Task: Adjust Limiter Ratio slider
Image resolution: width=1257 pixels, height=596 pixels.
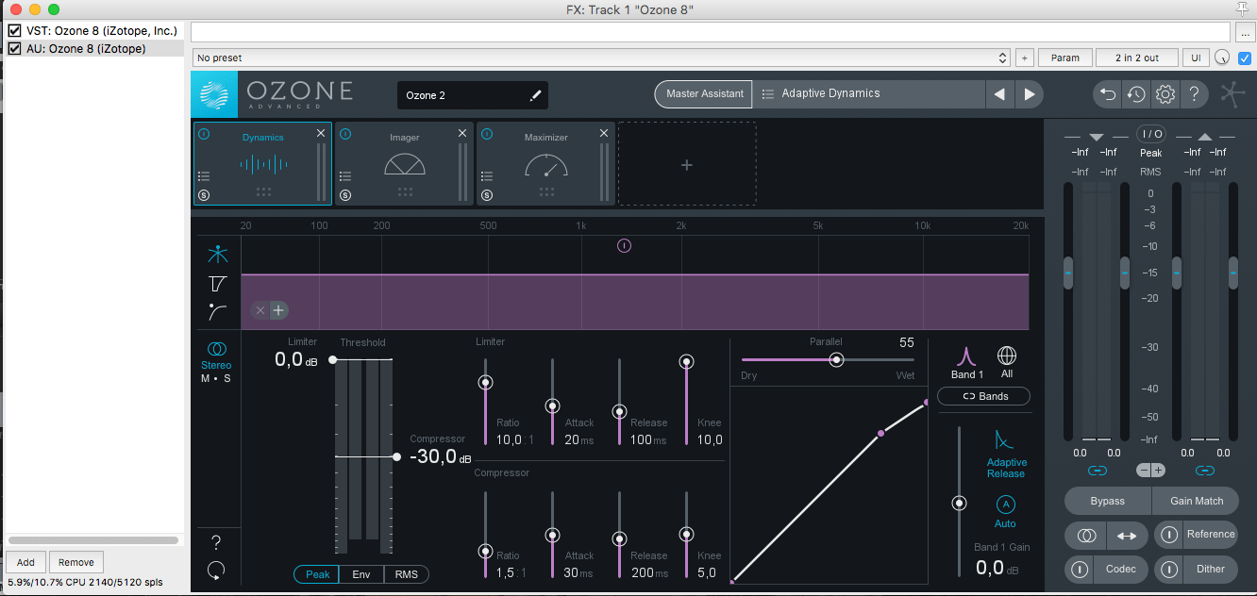Action: 485,382
